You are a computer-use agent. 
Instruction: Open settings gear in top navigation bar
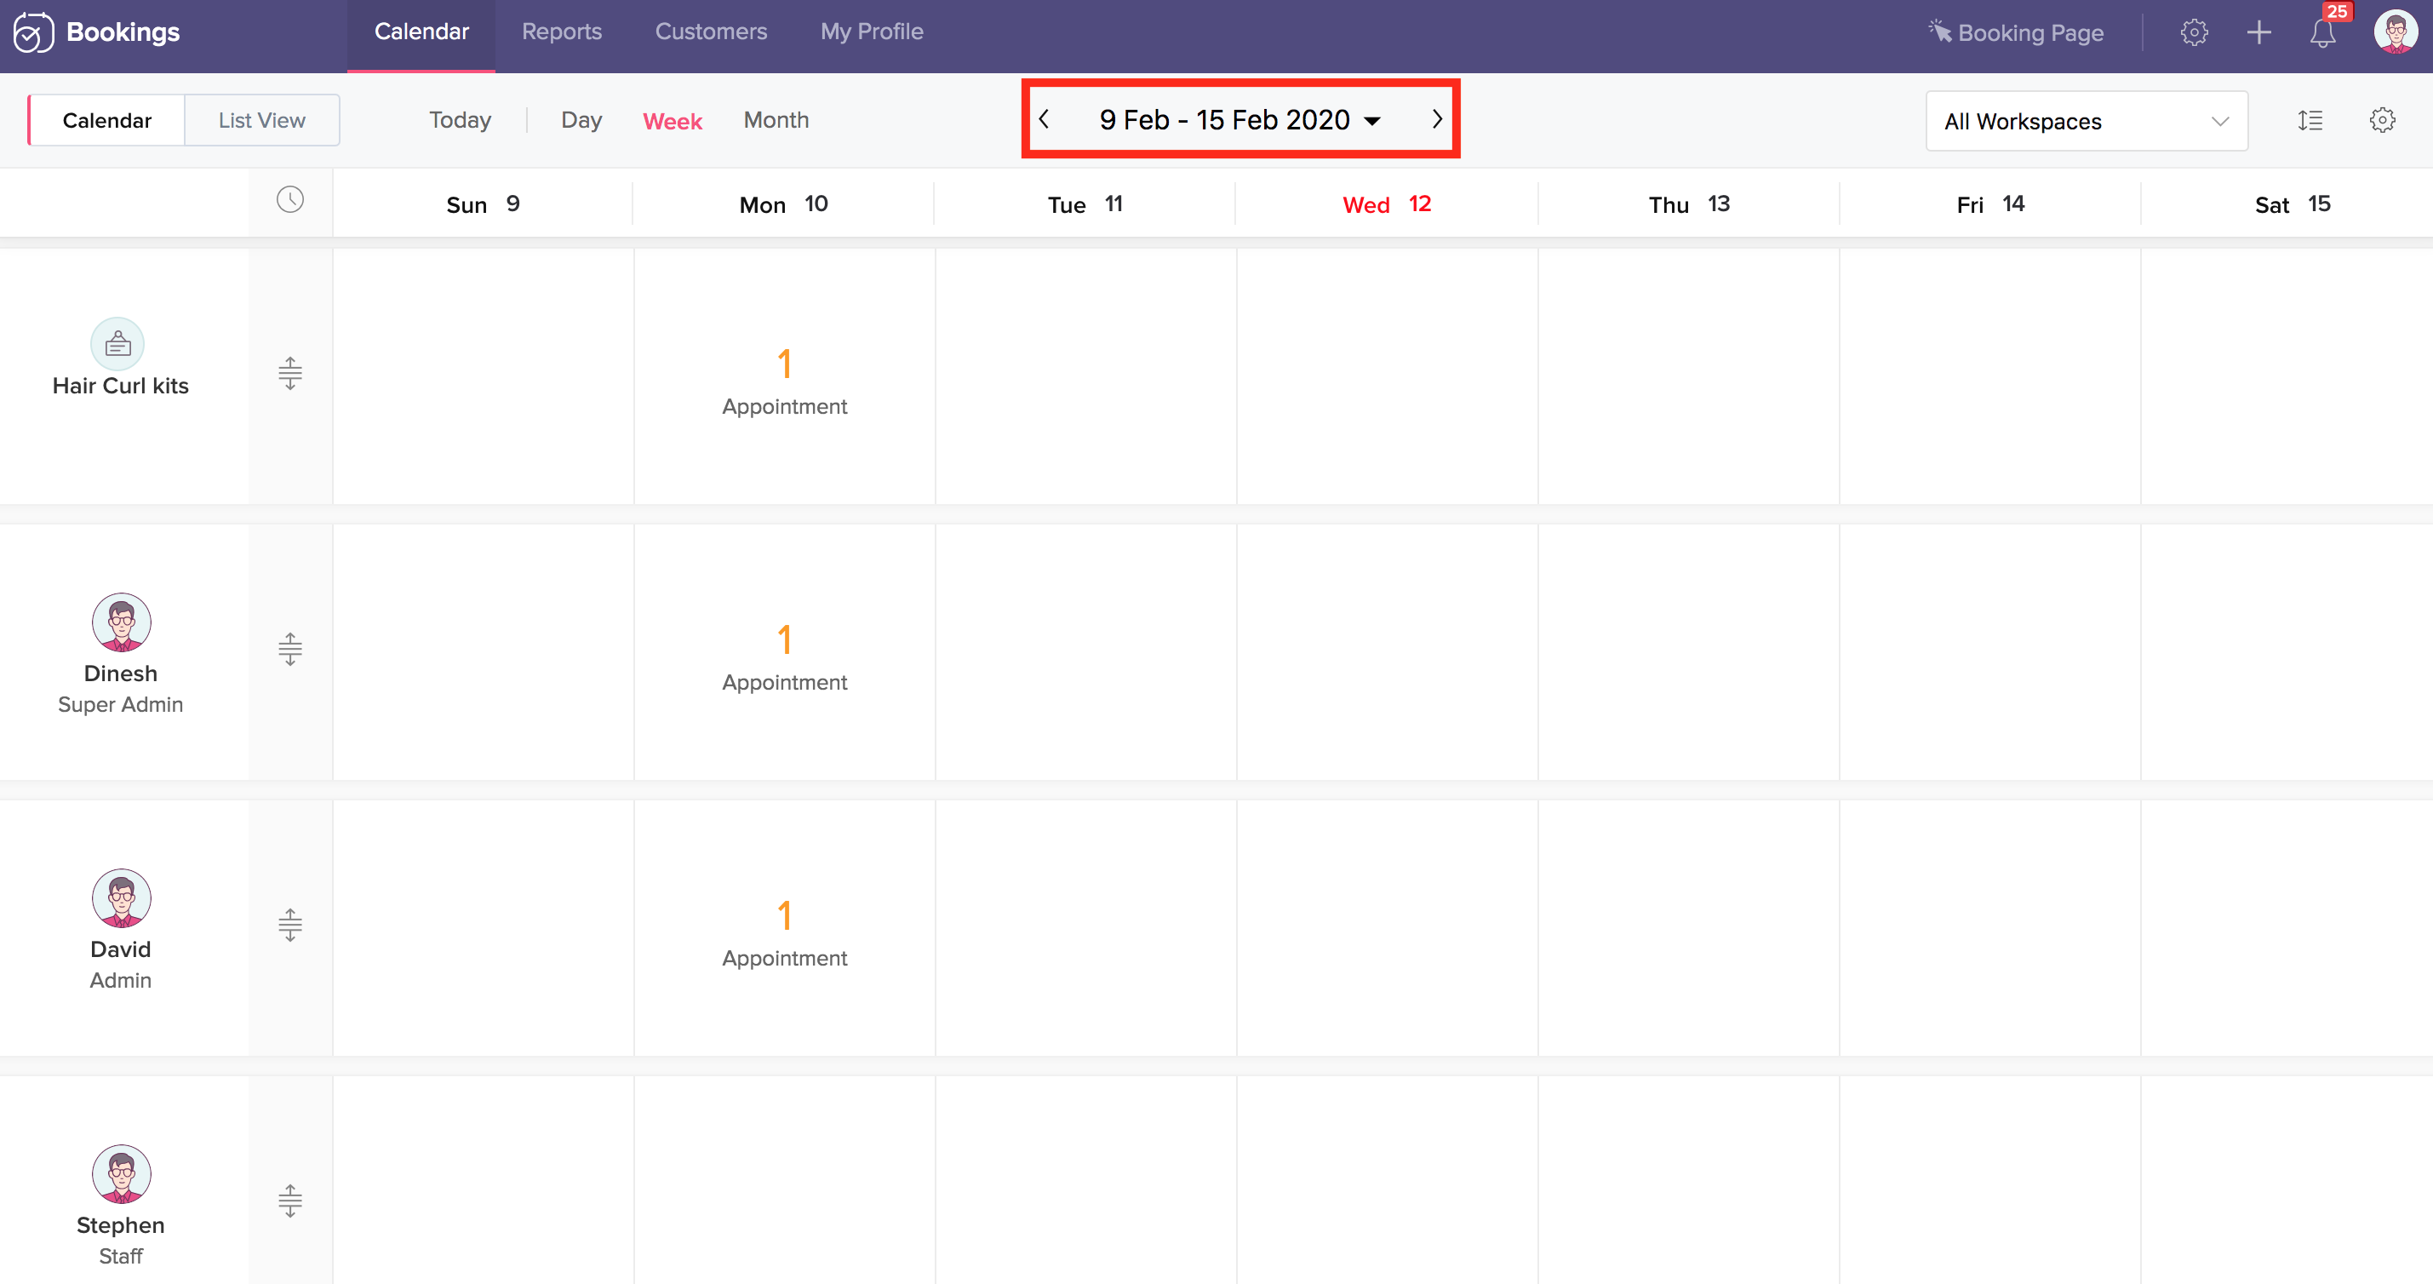click(2193, 33)
